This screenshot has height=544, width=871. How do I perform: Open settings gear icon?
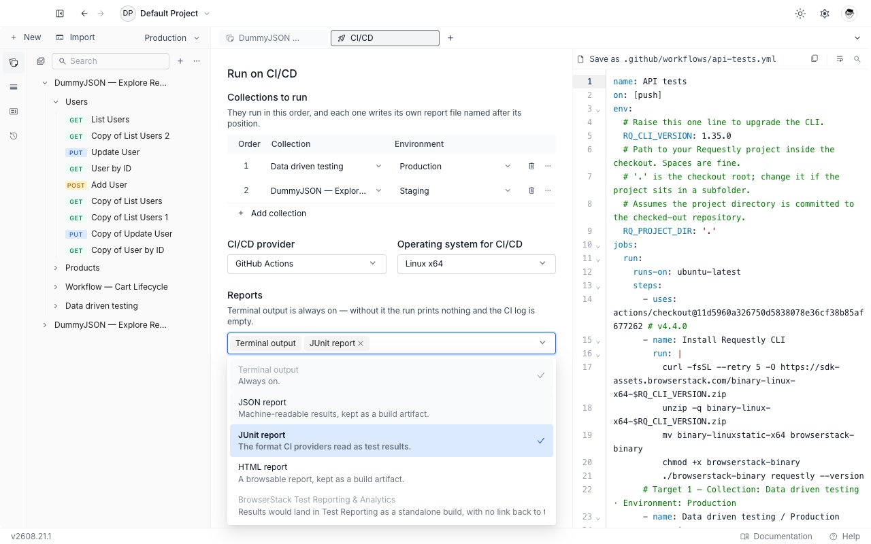click(825, 14)
